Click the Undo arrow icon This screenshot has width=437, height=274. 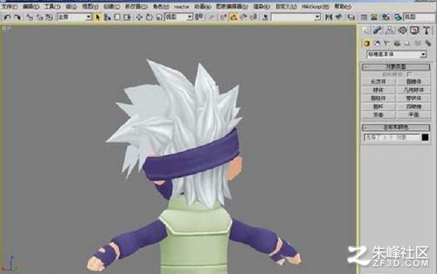(x=7, y=17)
